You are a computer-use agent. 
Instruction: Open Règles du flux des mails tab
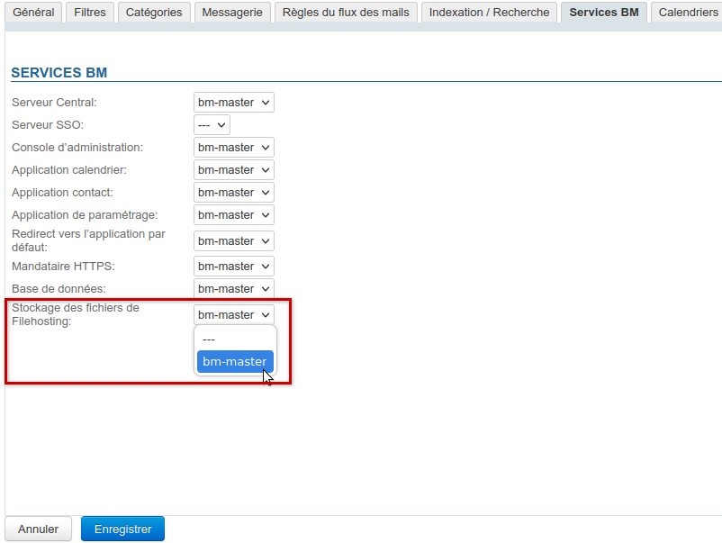[346, 13]
